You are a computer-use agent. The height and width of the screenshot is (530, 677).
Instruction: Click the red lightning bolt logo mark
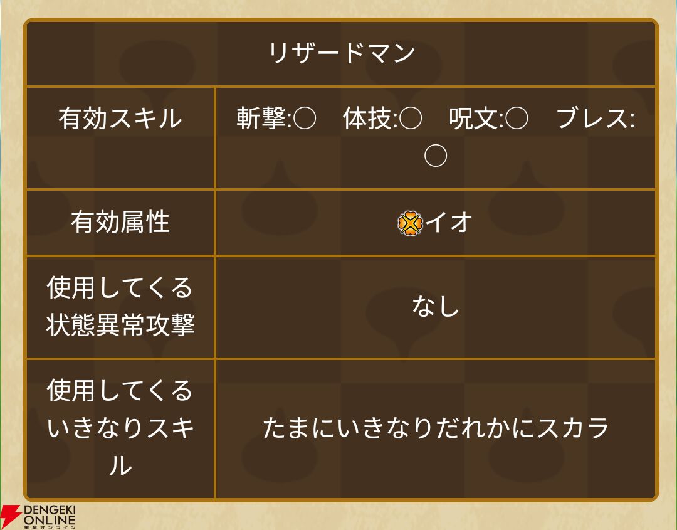pyautogui.click(x=11, y=517)
